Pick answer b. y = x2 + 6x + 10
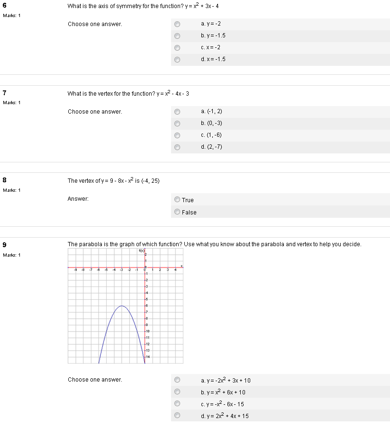The image size is (390, 428). point(177,392)
